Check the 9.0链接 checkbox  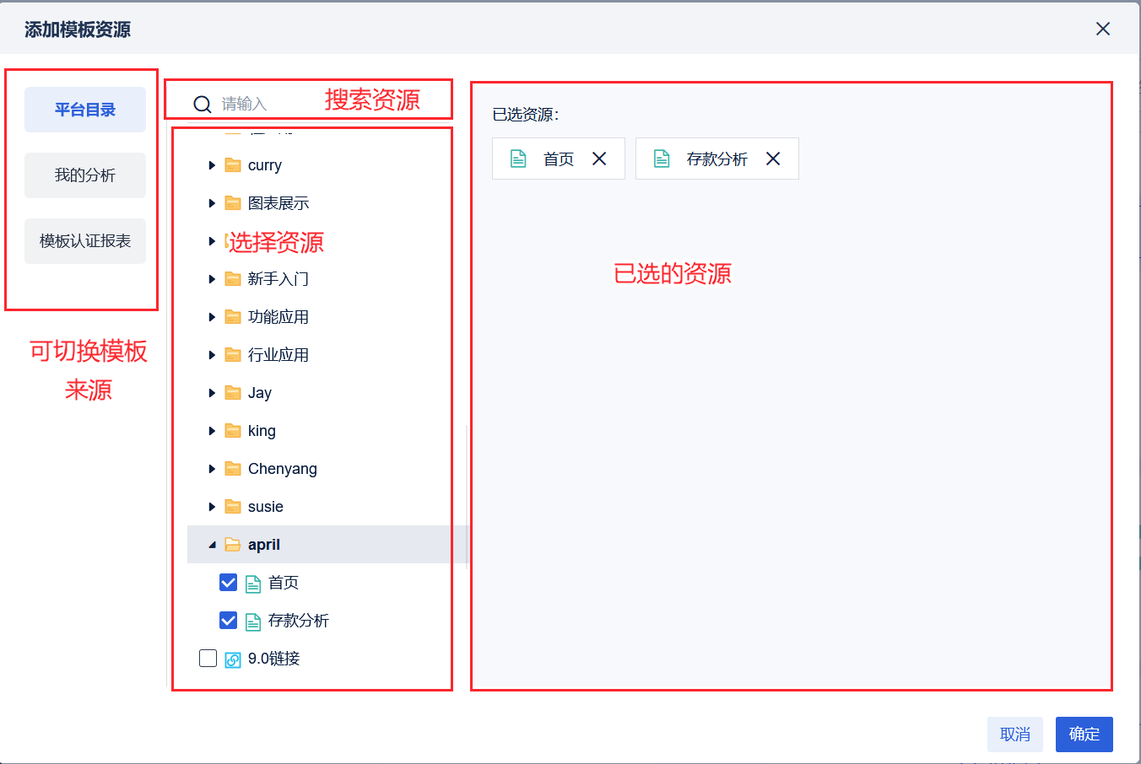coord(208,659)
